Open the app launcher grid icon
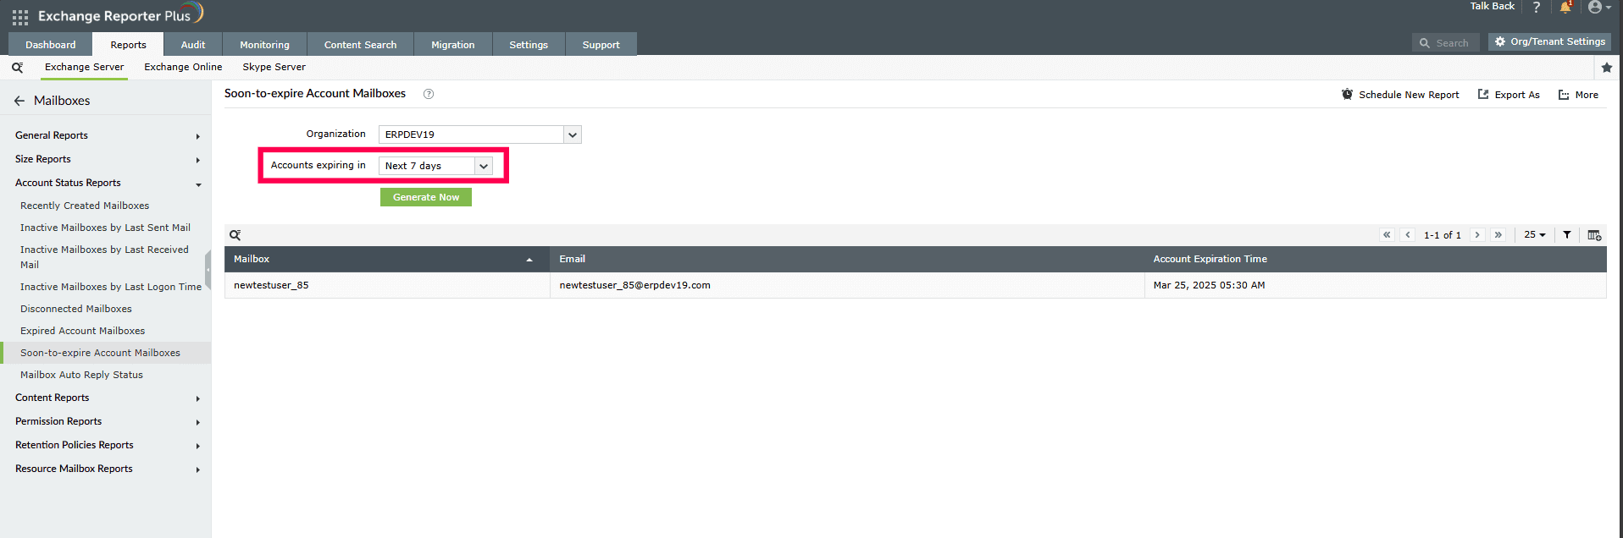 coord(20,17)
